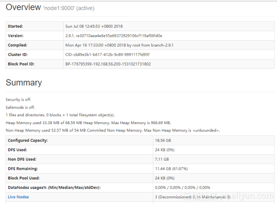Click the 'node1:9000' (active) label
Image resolution: width=277 pixels, height=204 pixels.
click(x=69, y=8)
